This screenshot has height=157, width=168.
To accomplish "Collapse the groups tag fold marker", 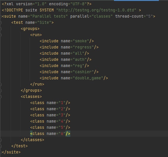I will point(1,29).
